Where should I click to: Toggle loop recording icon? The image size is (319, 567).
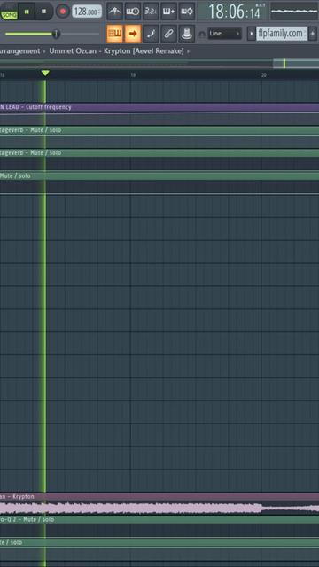(187, 12)
